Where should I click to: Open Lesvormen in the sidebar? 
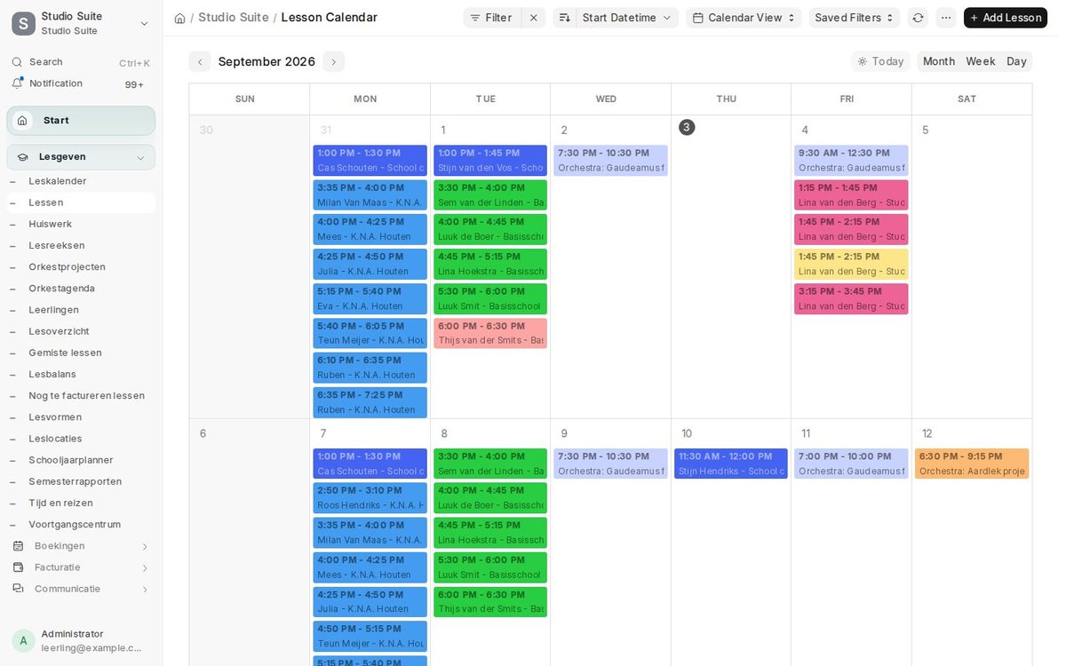pos(81,417)
